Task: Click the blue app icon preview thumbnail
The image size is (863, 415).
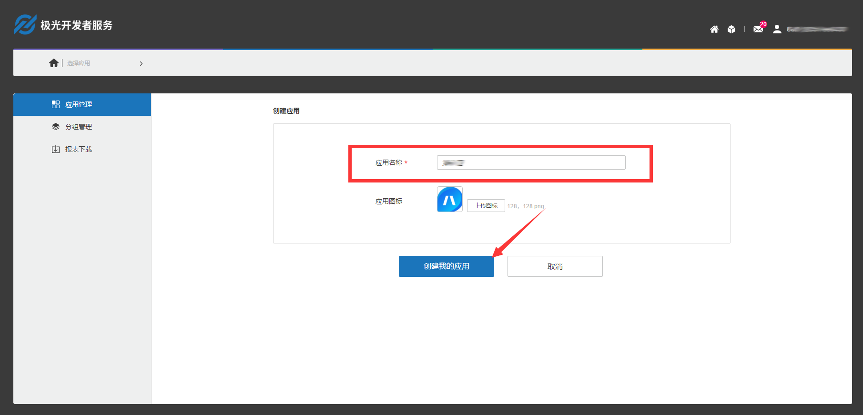Action: 449,199
